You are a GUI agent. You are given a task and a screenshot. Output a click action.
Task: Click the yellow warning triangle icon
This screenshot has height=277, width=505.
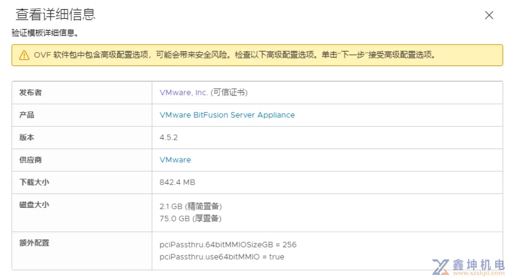24,56
